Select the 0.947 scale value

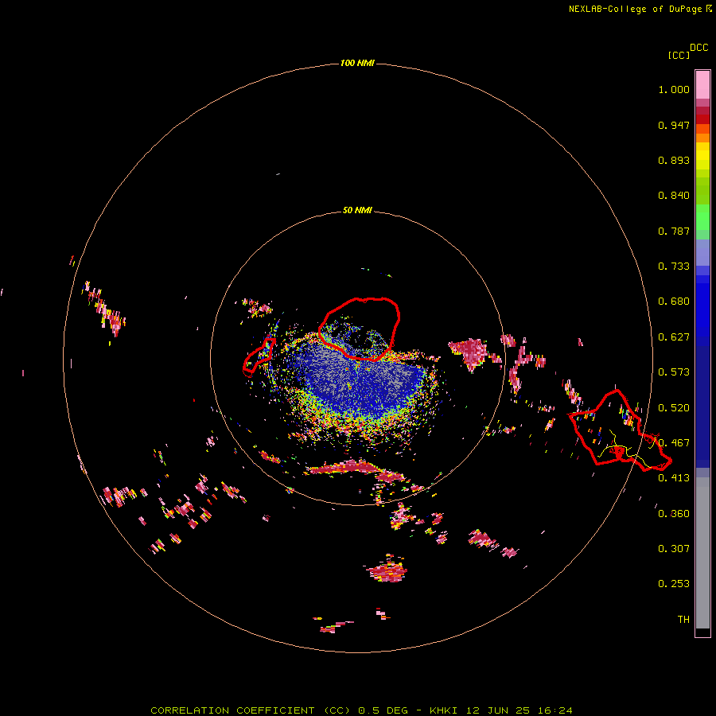[x=674, y=125]
